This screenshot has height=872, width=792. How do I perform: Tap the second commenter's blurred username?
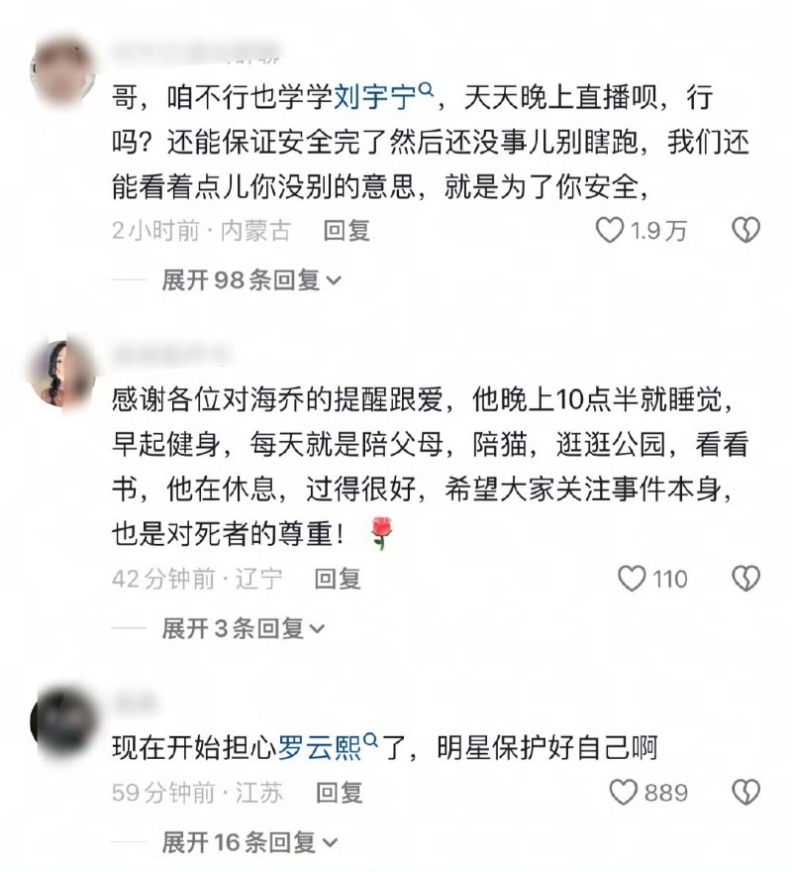point(170,354)
